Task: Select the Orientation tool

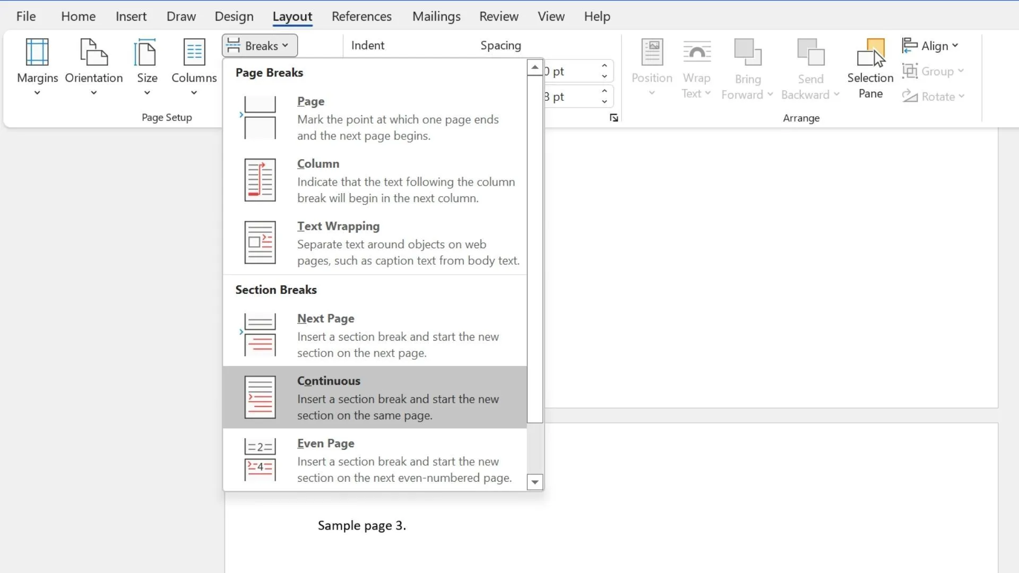Action: (x=93, y=66)
